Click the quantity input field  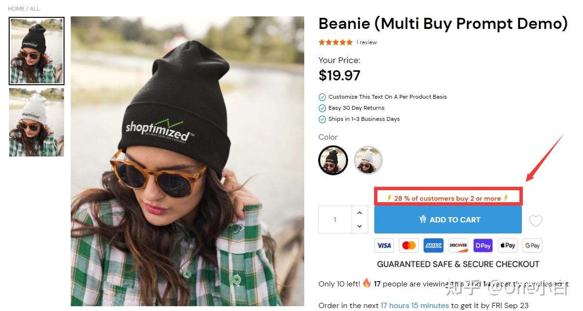point(335,220)
